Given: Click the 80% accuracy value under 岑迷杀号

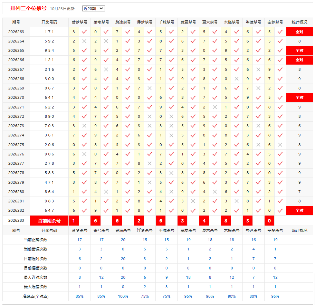Looking at the screenshot, I should pyautogui.click(x=254, y=296).
